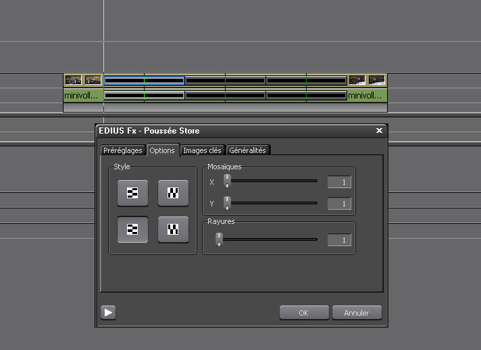Choose the upper horizontal-bands Style icon
Screen dimensions: 481x350
click(132, 193)
